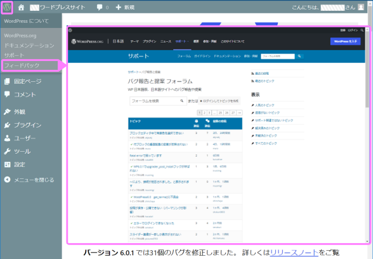Click the home icon in admin bar
This screenshot has height=259, width=373.
[x=21, y=8]
